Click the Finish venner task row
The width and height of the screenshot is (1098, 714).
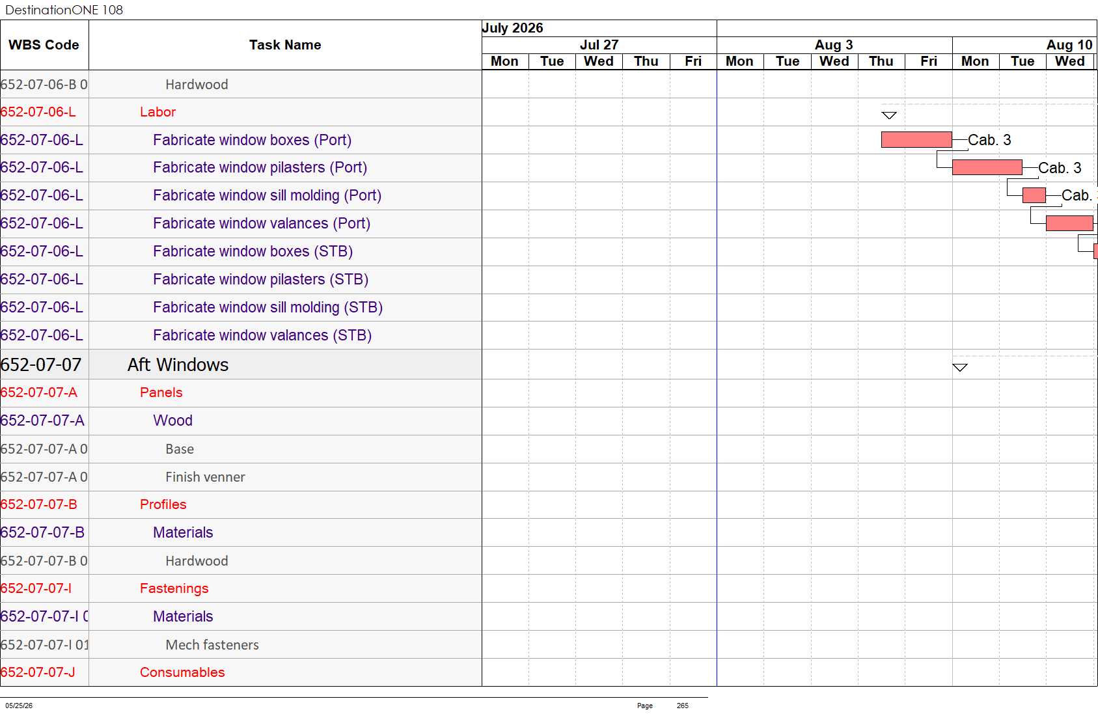tap(241, 477)
